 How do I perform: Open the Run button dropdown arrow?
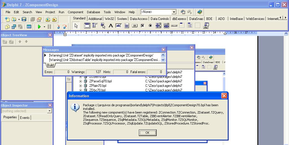(44, 27)
